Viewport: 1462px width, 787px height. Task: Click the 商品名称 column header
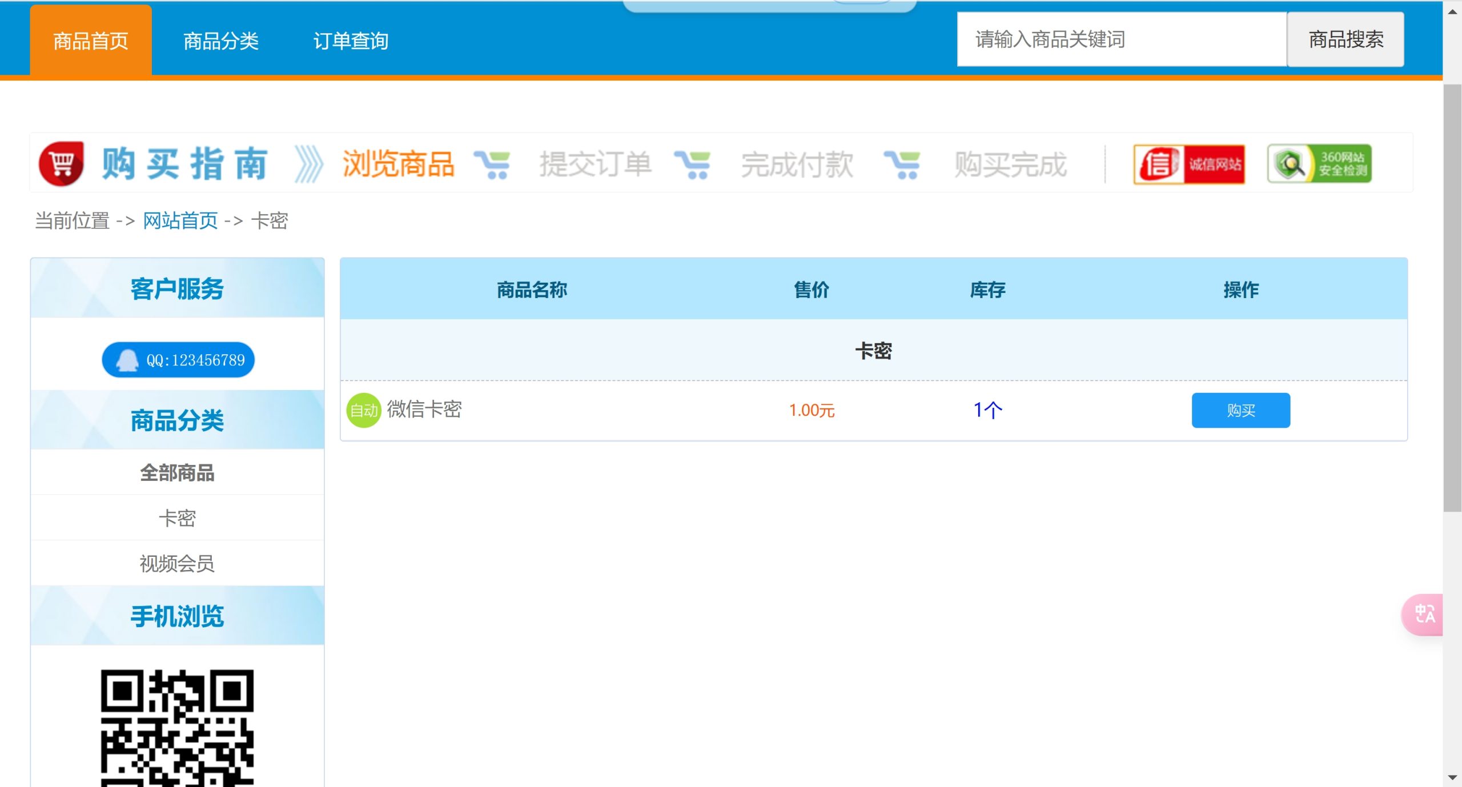pos(532,290)
